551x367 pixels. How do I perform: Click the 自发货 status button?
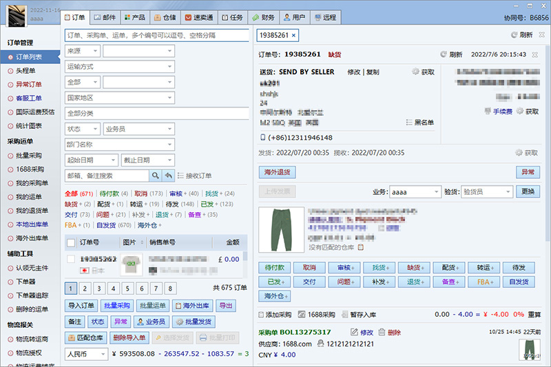(519, 282)
